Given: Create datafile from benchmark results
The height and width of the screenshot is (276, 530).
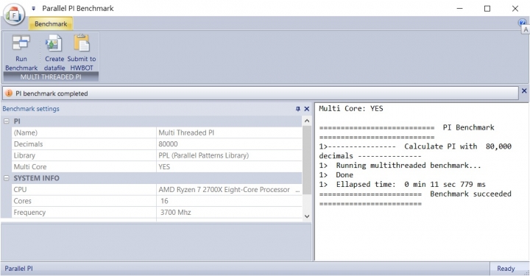Looking at the screenshot, I should (x=54, y=52).
